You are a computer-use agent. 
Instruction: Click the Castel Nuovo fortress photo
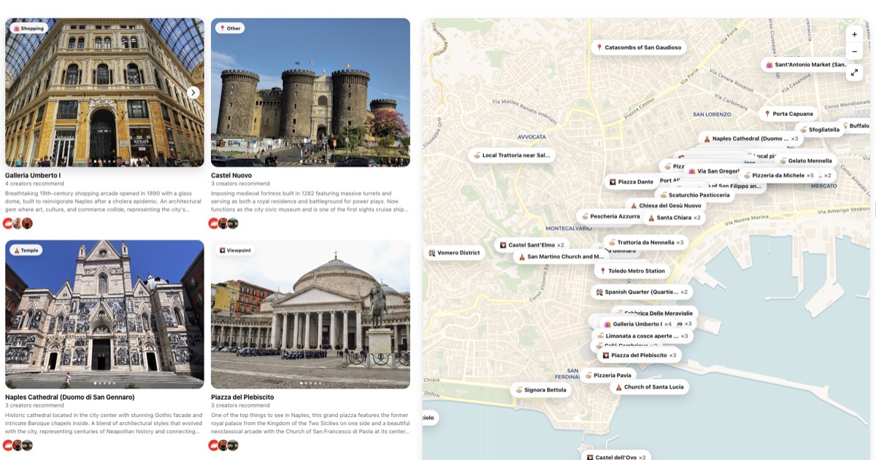tap(310, 93)
